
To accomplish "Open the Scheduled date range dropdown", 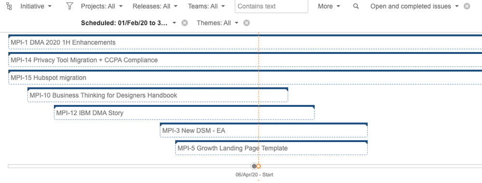I will tap(128, 23).
